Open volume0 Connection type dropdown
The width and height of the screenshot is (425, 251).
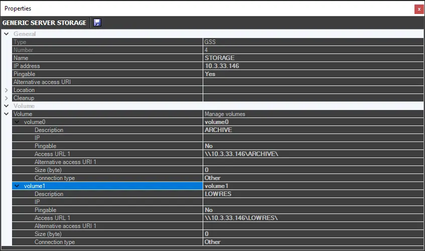pos(311,178)
